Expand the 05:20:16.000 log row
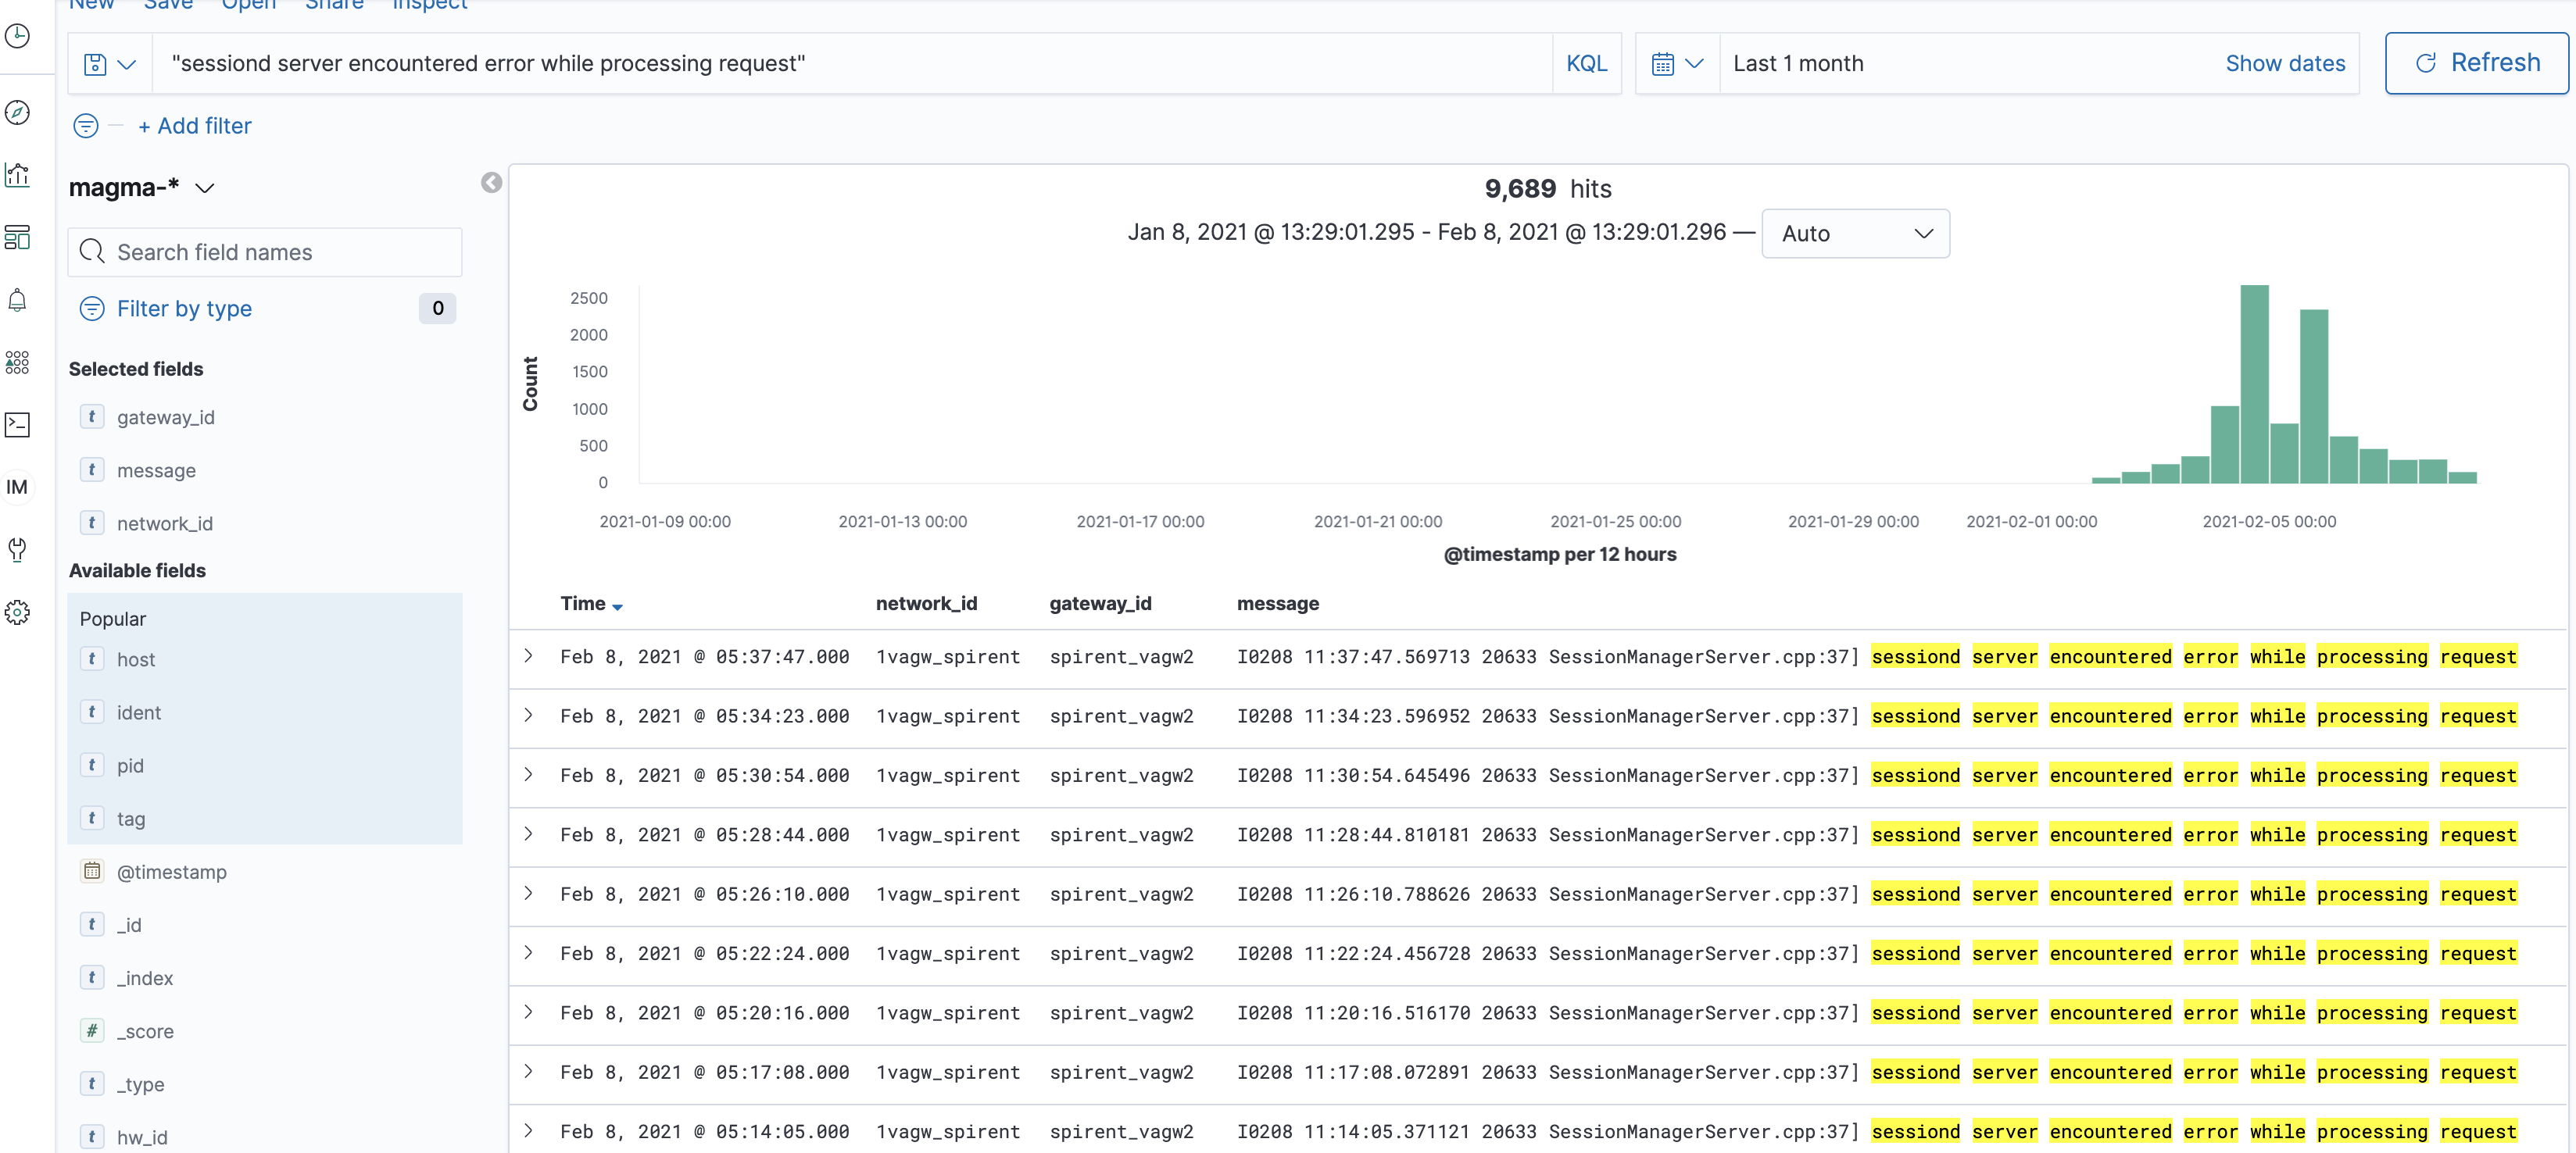This screenshot has width=2576, height=1153. click(528, 1012)
